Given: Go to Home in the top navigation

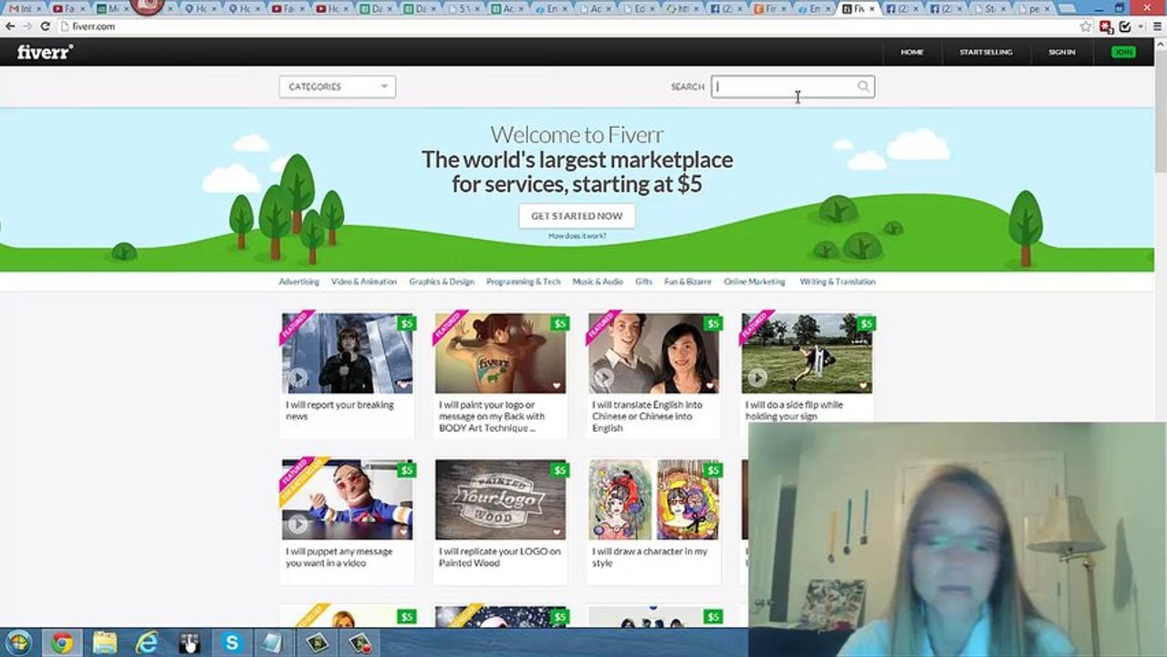Looking at the screenshot, I should 912,52.
